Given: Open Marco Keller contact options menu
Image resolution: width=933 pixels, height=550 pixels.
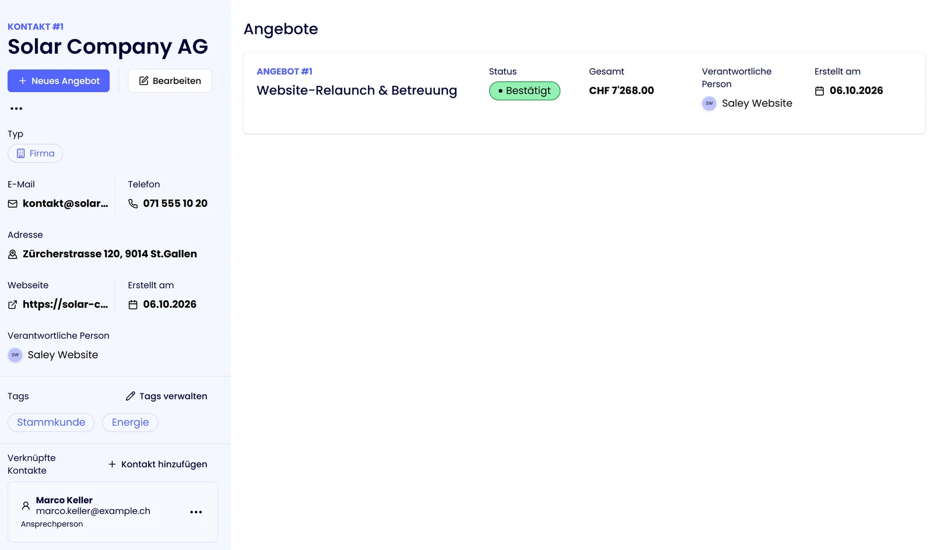Looking at the screenshot, I should 196,512.
